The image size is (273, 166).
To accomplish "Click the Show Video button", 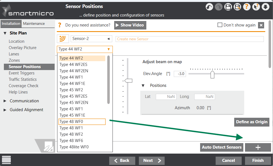I will point(130,25).
